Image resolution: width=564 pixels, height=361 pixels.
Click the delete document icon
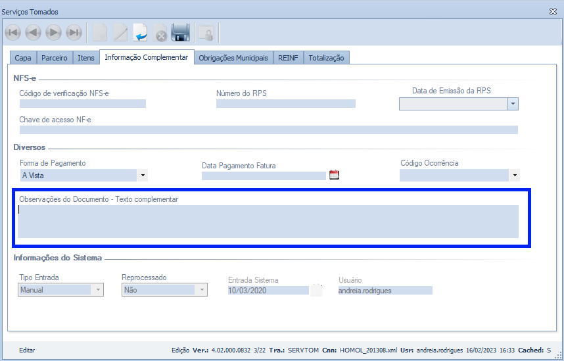point(160,32)
